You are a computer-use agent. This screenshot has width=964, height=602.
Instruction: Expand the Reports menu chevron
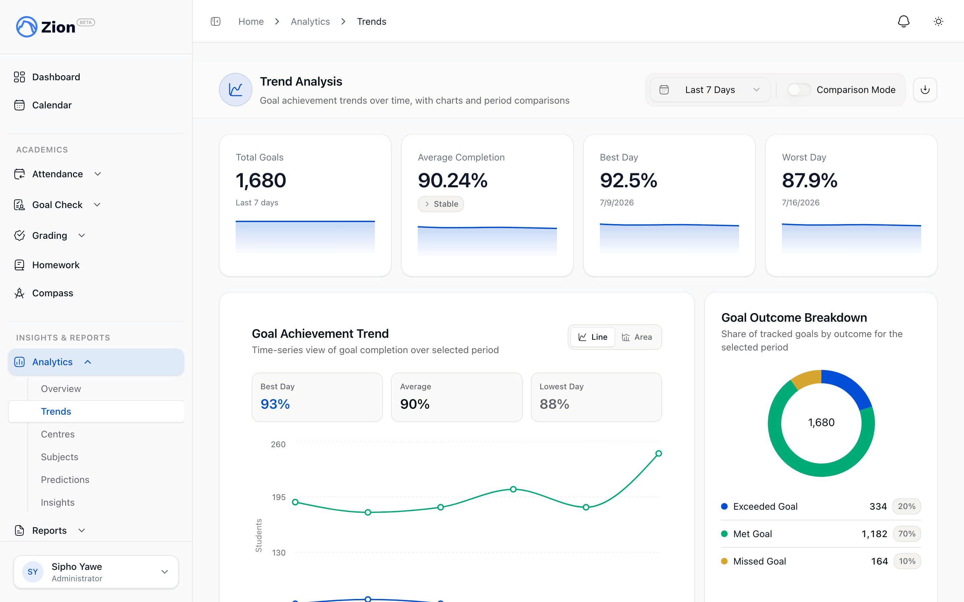point(82,530)
